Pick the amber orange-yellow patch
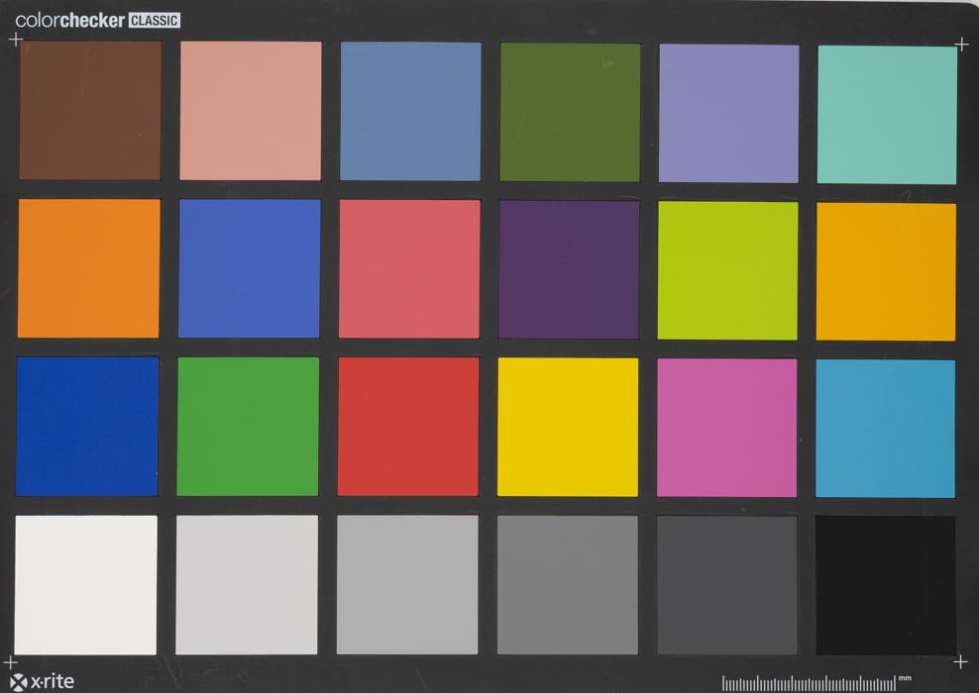This screenshot has width=979, height=693. (x=885, y=271)
